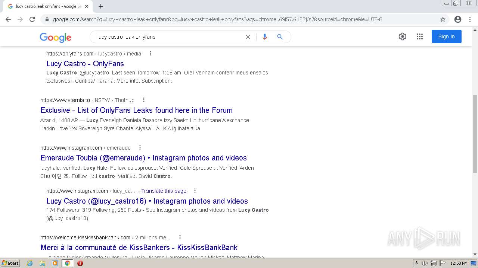Click the page vertical scrollbar thumb

coord(475,133)
